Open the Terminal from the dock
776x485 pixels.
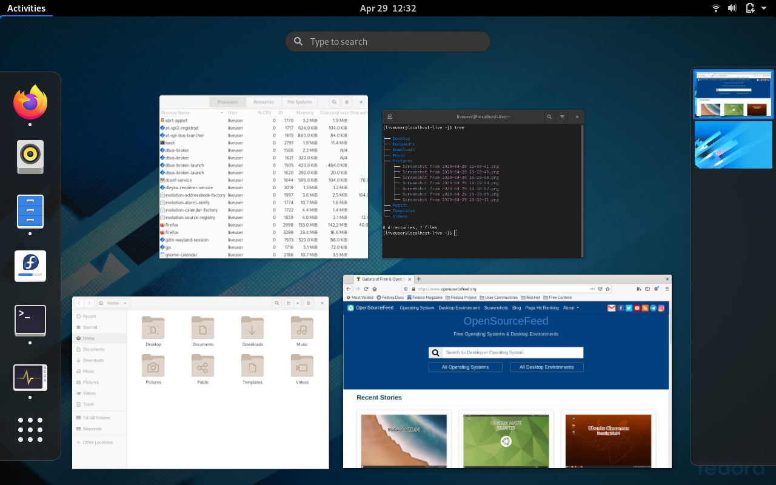pyautogui.click(x=30, y=320)
